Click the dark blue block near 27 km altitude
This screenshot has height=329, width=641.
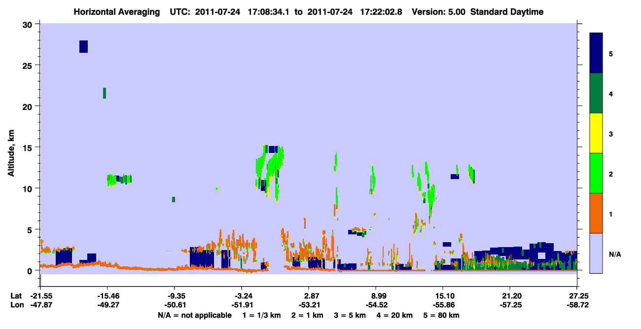pos(83,46)
